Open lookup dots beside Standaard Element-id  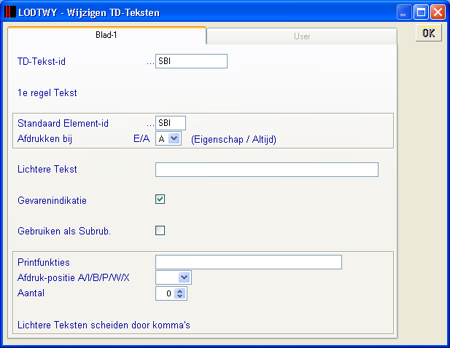click(150, 124)
